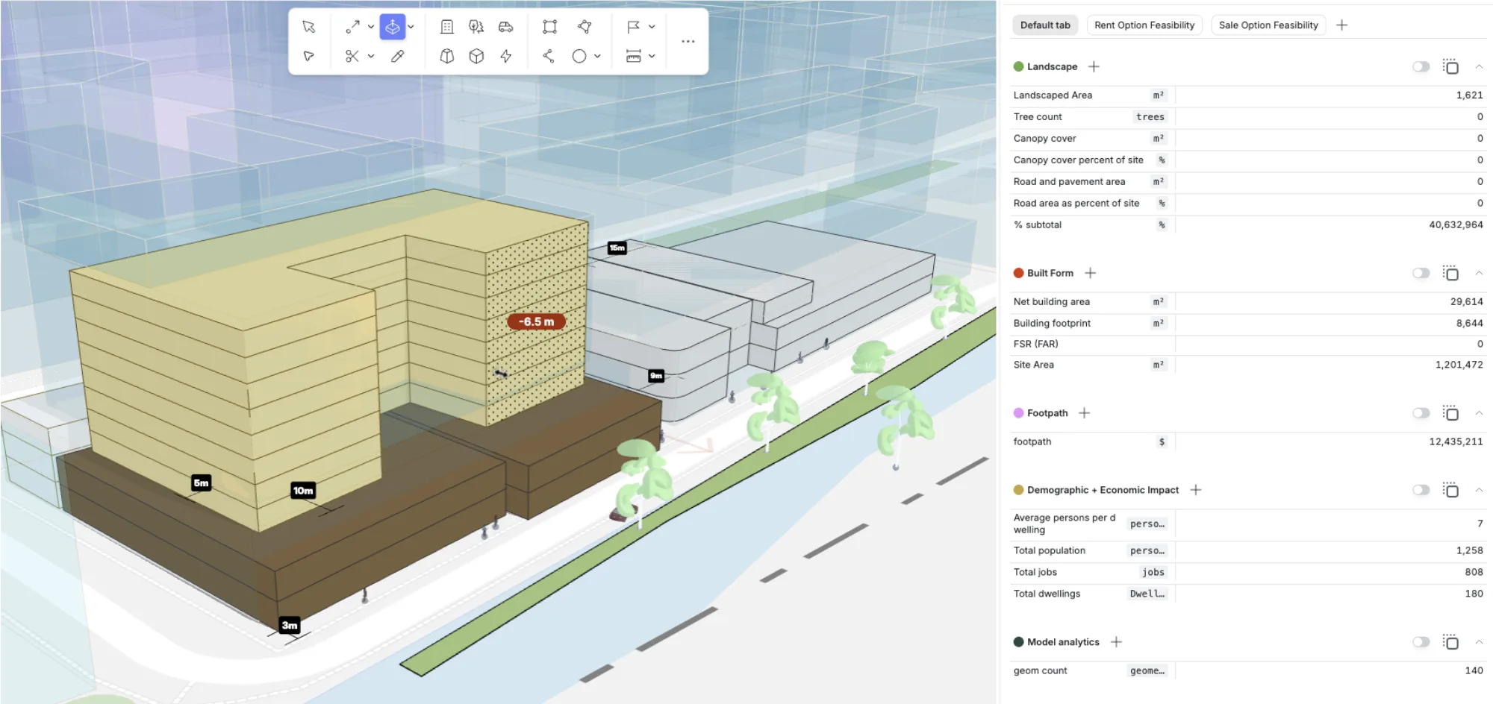This screenshot has height=704, width=1493.
Task: Click Total population row label
Action: [1049, 550]
